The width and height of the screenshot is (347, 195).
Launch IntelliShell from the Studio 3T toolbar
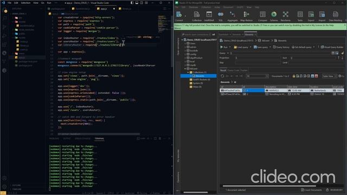click(x=209, y=15)
